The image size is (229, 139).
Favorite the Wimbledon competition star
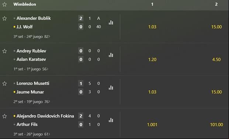(4, 4)
